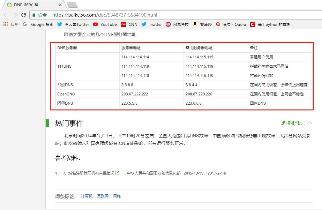The height and width of the screenshot is (210, 322).
Task: Click the 8.8.4.4 backup address
Action: (x=216, y=85)
